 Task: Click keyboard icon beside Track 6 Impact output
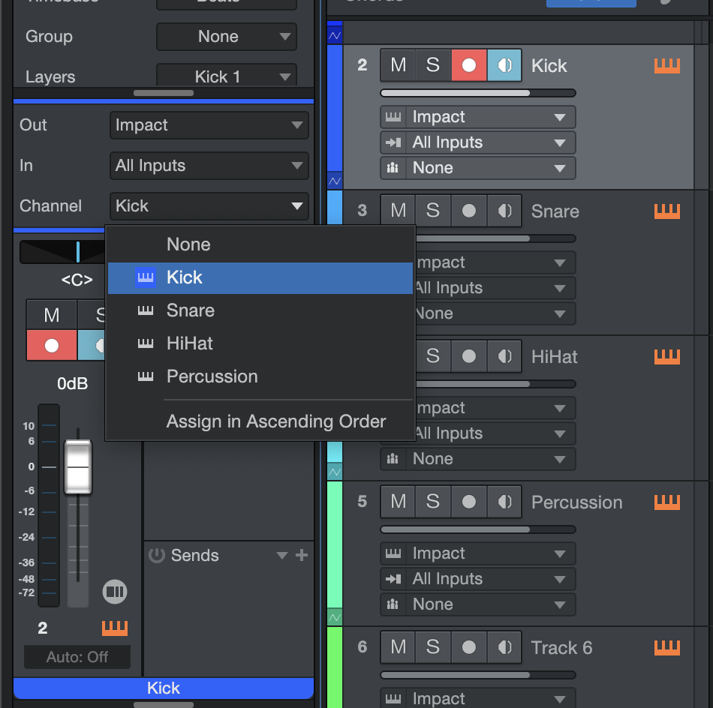point(393,699)
